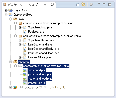The width and height of the screenshot is (116, 98).
Task: Click the Collapse All toolbar icon
Action: point(78,5)
